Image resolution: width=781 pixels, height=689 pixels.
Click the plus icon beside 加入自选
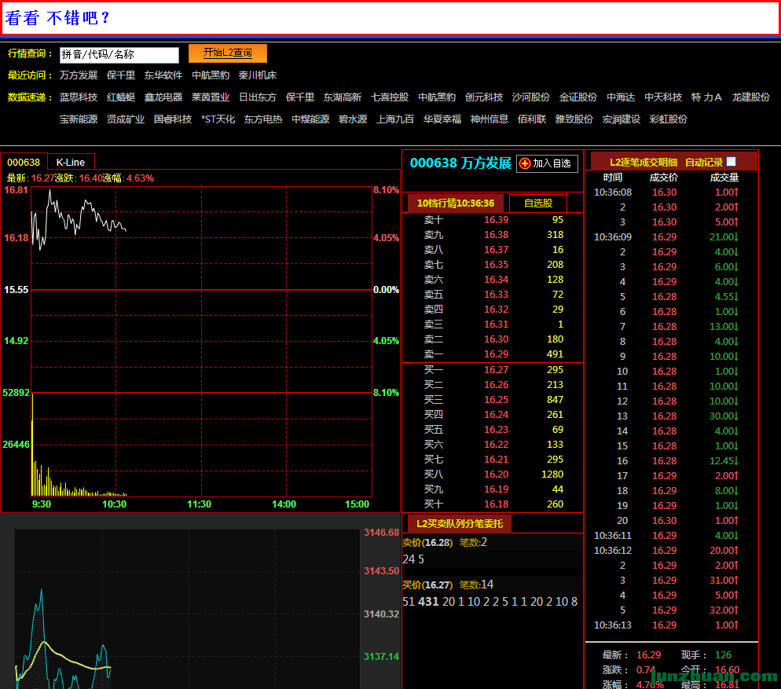(x=525, y=163)
